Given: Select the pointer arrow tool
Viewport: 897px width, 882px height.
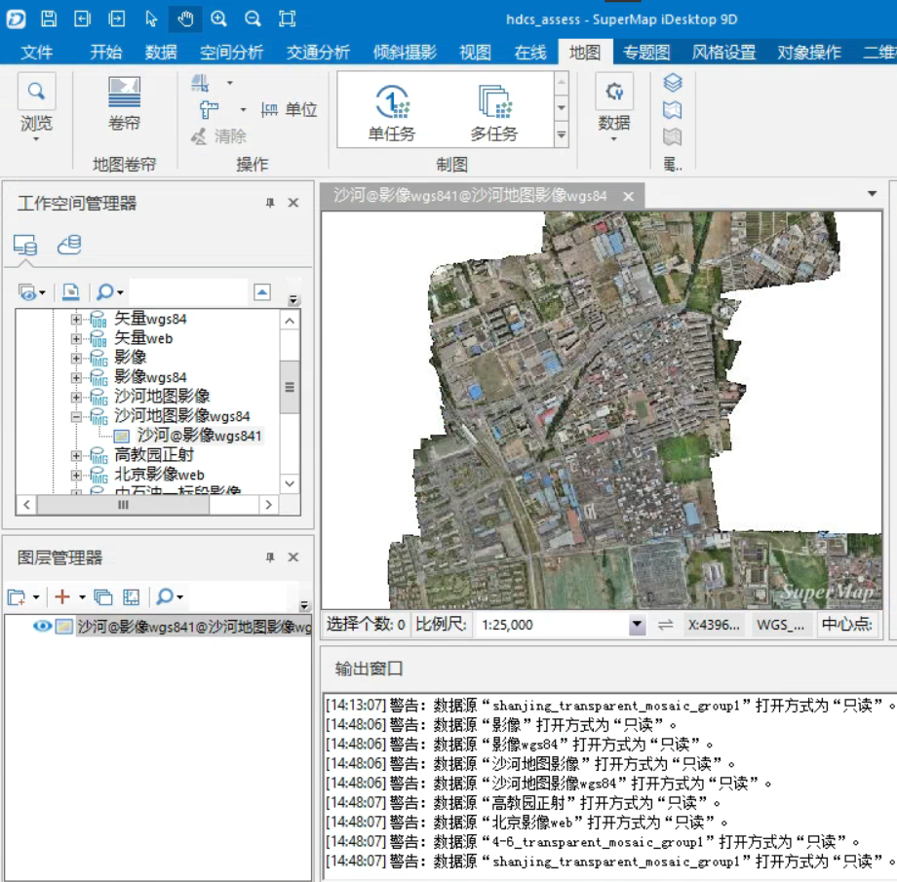Looking at the screenshot, I should (151, 19).
